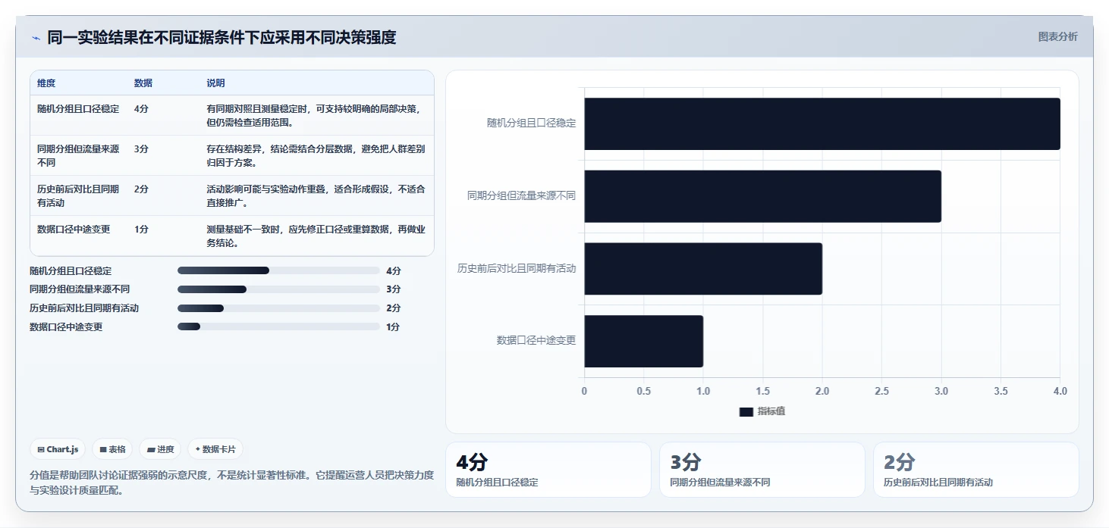1109x528 pixels.
Task: Click the 维度 column header
Action: pyautogui.click(x=46, y=83)
